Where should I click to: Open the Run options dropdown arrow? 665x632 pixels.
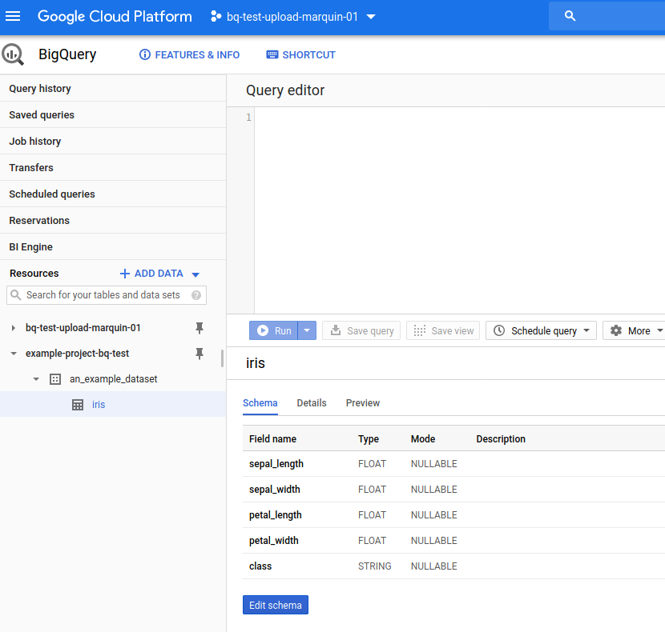(307, 330)
